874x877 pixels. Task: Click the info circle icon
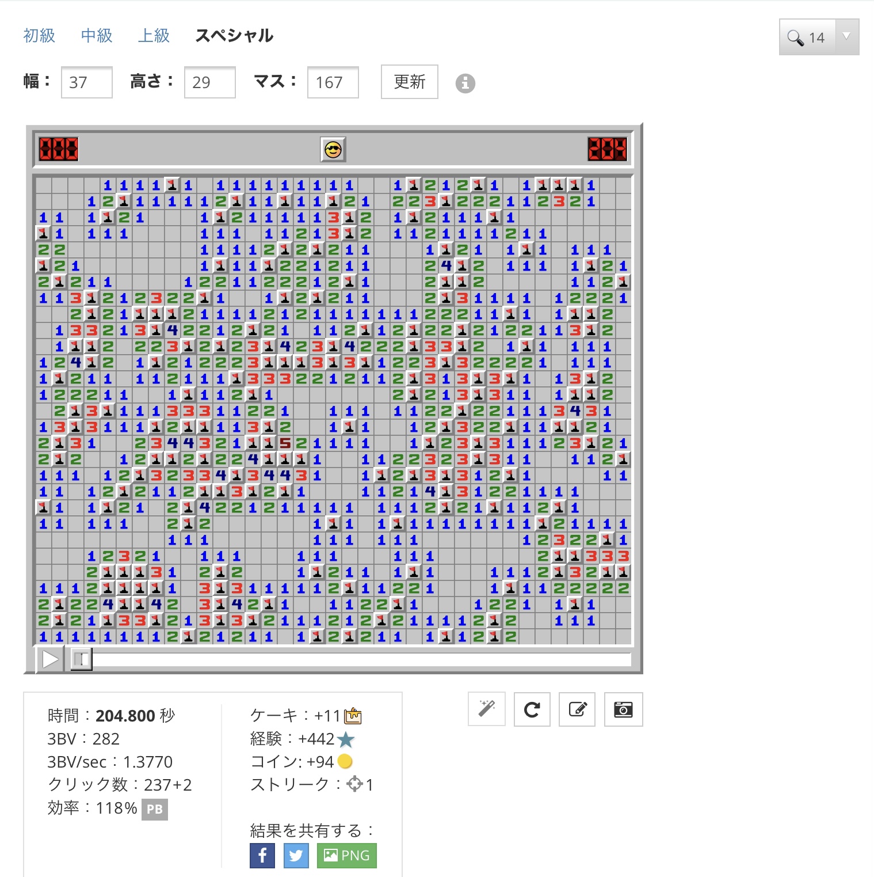(465, 83)
